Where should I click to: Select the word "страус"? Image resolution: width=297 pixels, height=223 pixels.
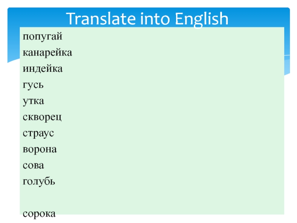39,133
